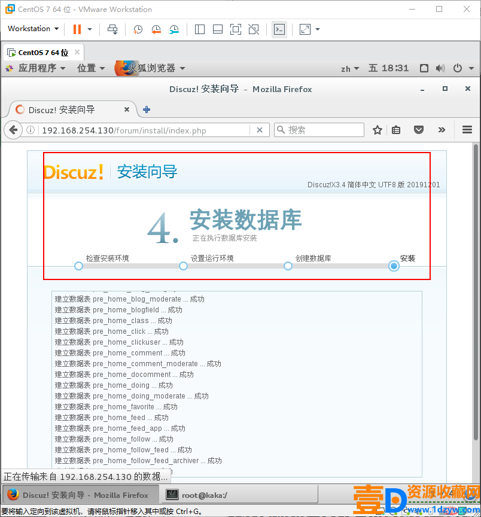
Task: Open the Pocket save icon
Action: click(x=419, y=130)
